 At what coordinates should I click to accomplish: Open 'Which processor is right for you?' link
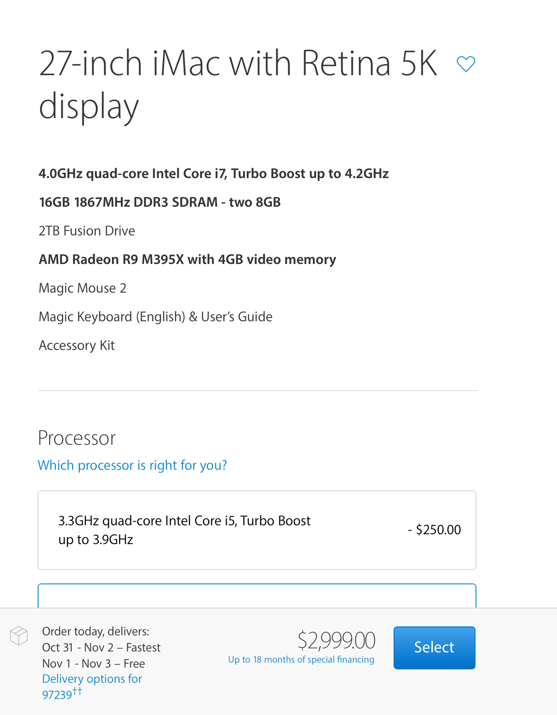[132, 465]
